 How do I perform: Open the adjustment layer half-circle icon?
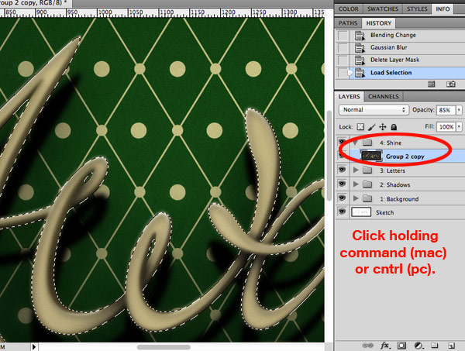click(418, 346)
